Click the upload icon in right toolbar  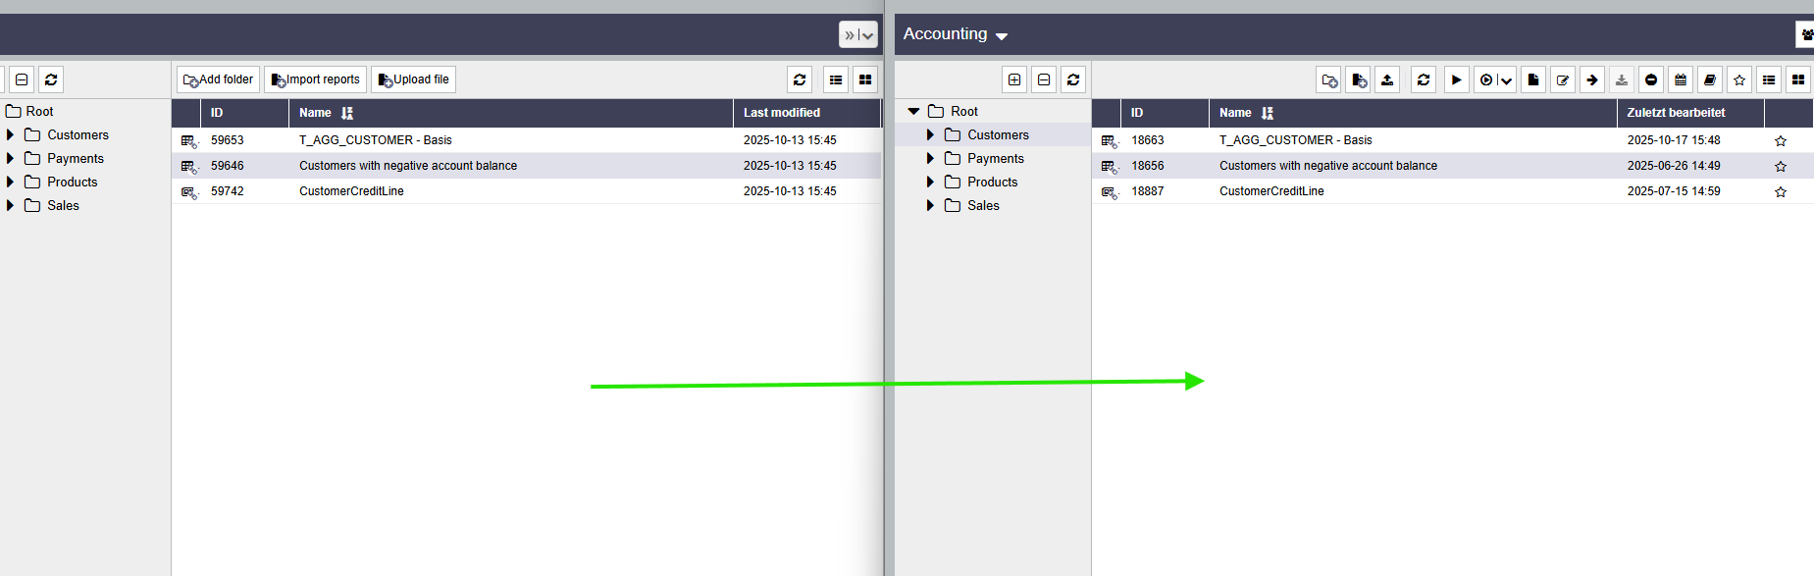[1387, 80]
